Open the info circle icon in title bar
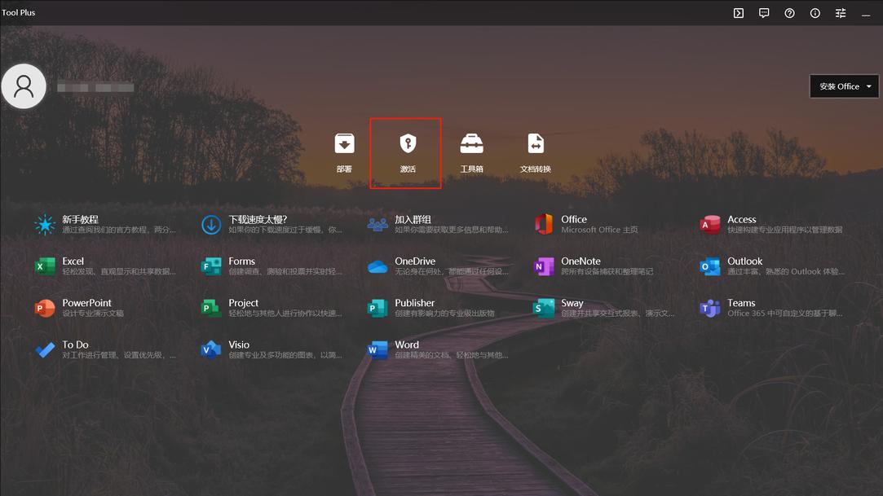Viewport: 883px width, 496px height. tap(815, 12)
